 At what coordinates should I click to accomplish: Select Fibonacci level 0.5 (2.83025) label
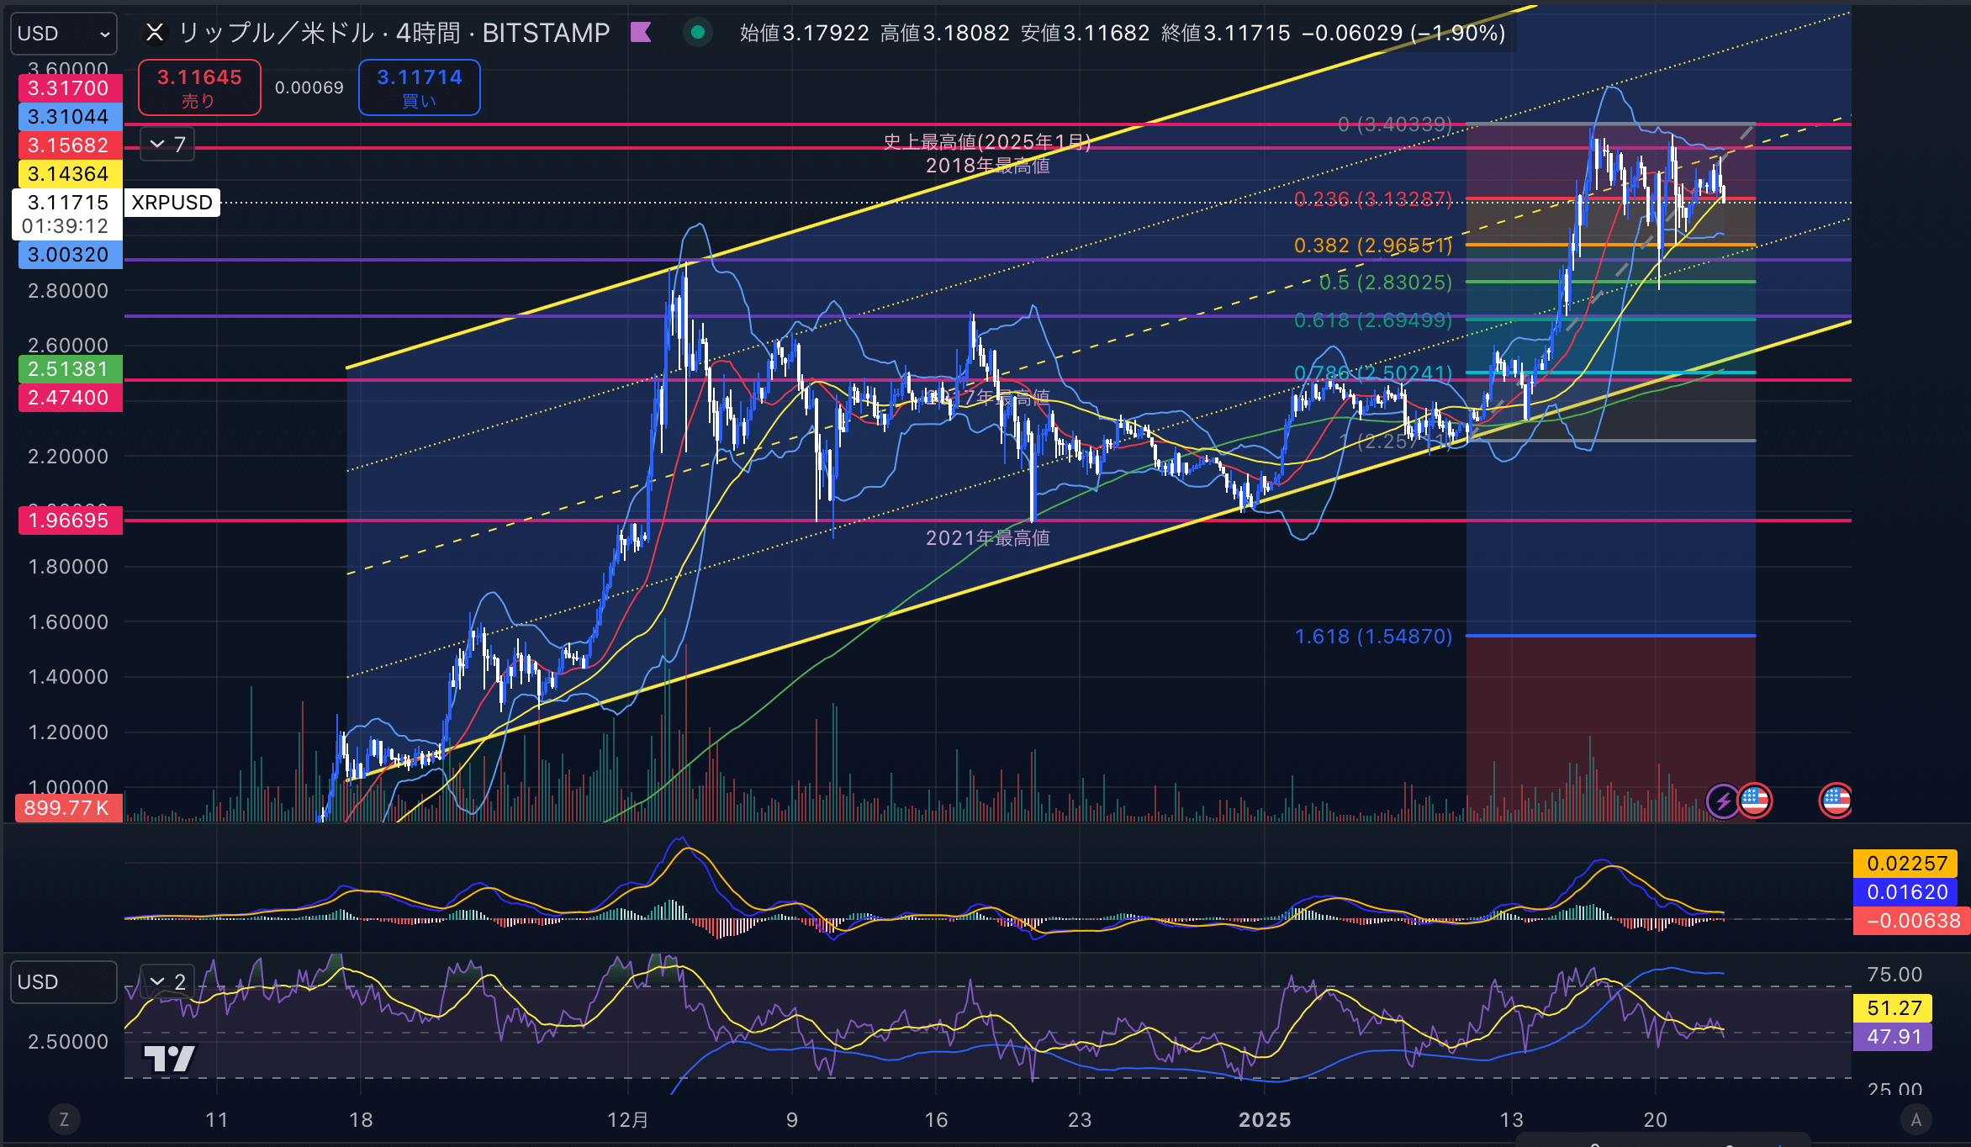[1386, 283]
